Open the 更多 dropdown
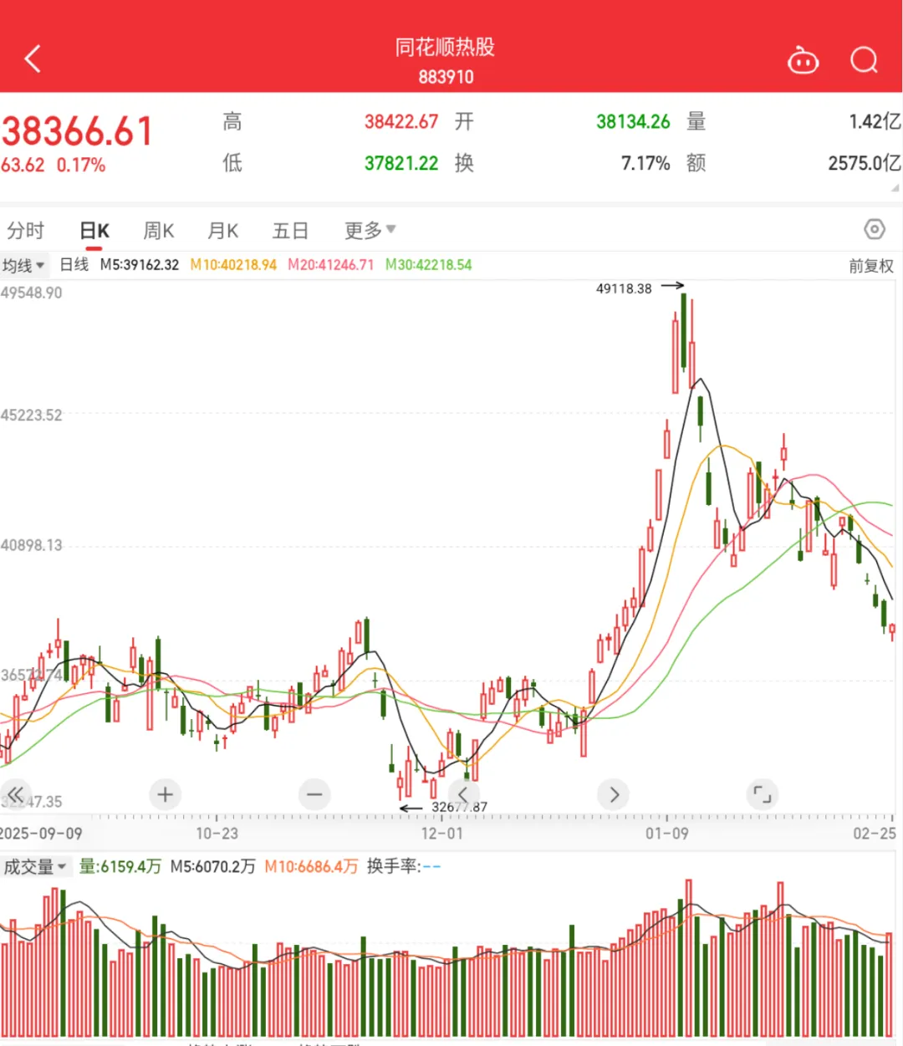The height and width of the screenshot is (1046, 903). click(370, 231)
